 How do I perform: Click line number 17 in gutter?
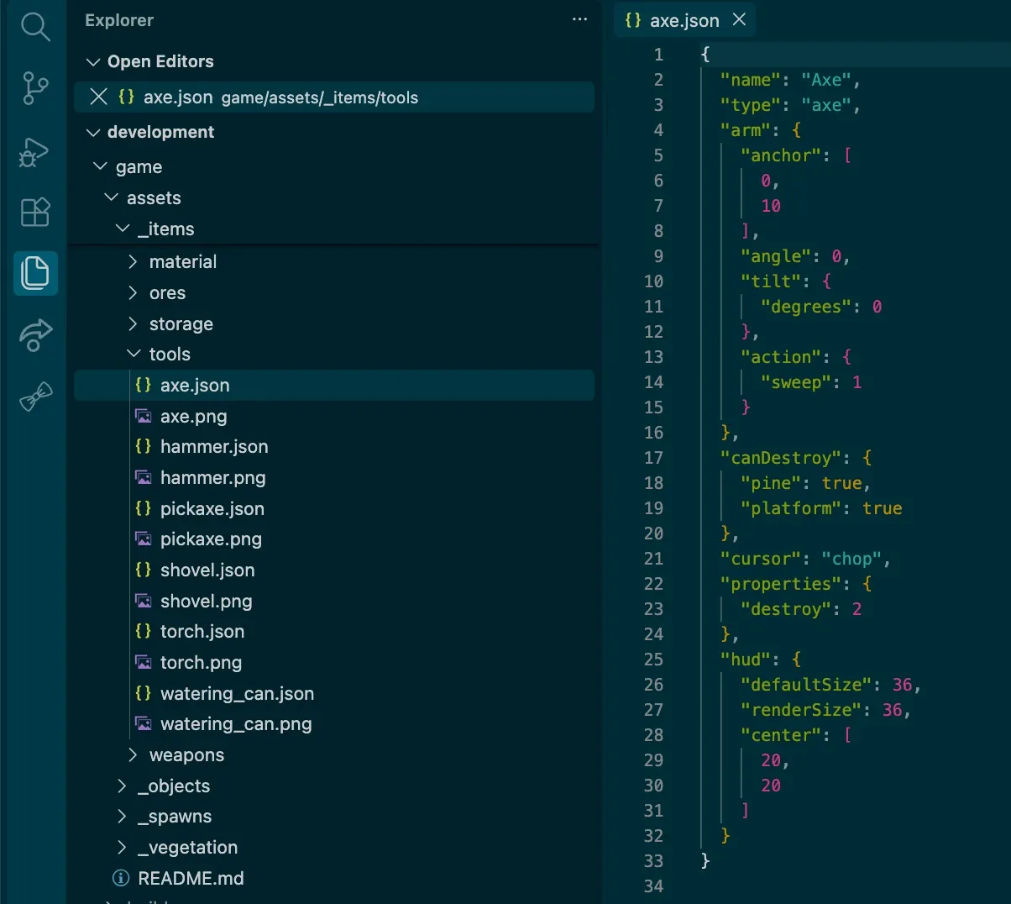(x=653, y=458)
